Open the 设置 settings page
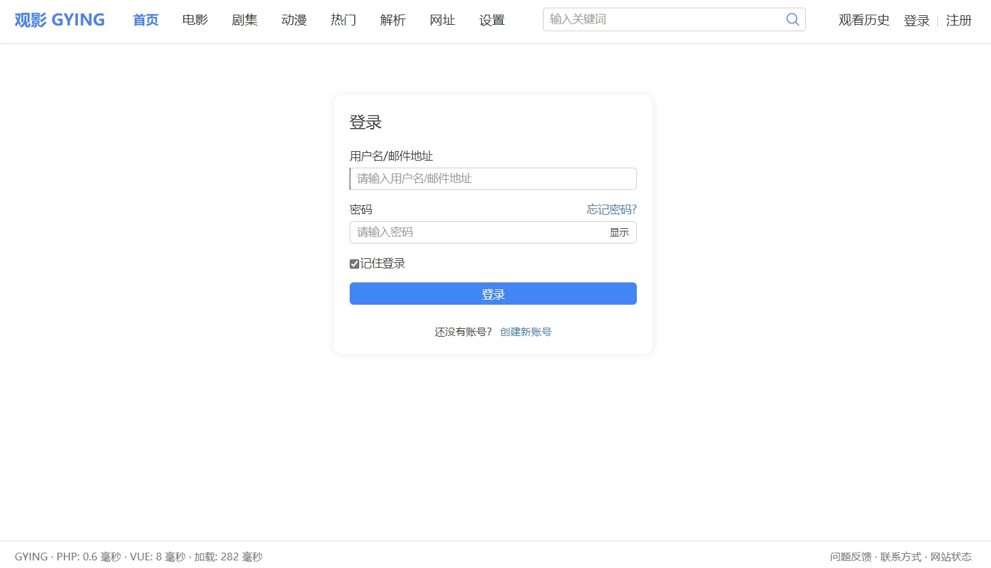The height and width of the screenshot is (568, 991). [x=491, y=20]
